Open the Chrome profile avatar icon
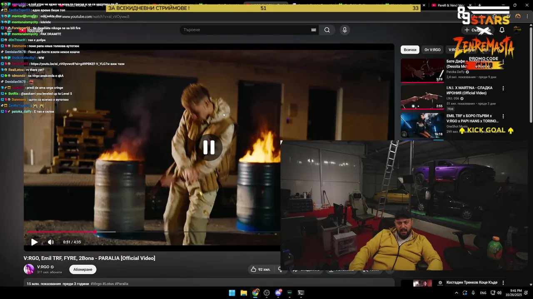 (518, 16)
